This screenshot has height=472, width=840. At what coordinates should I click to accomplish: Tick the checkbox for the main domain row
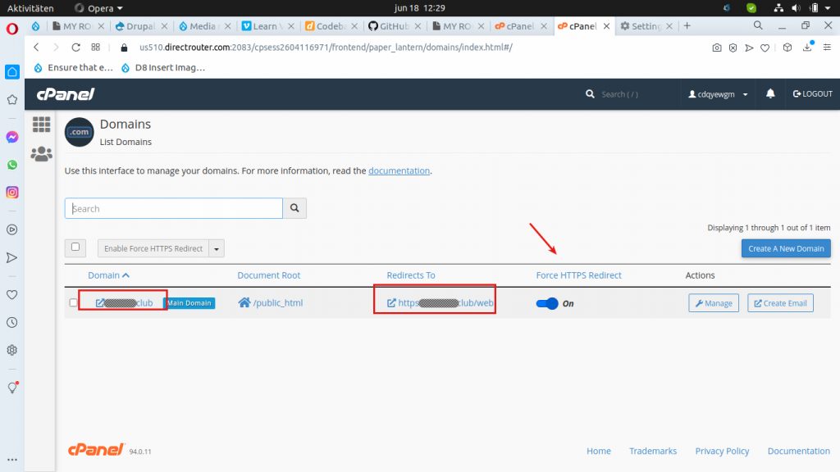click(x=74, y=303)
